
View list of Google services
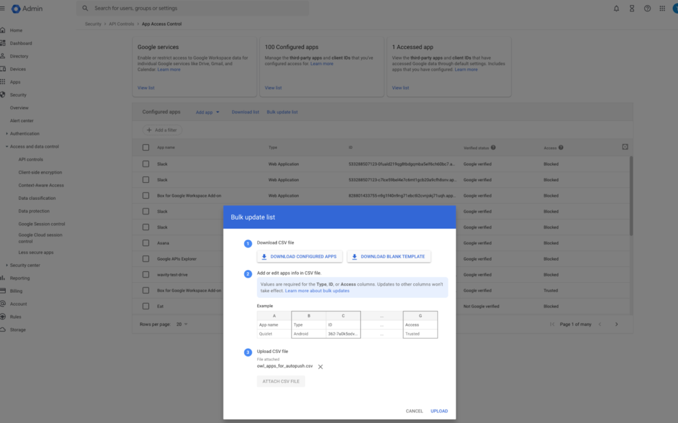146,88
